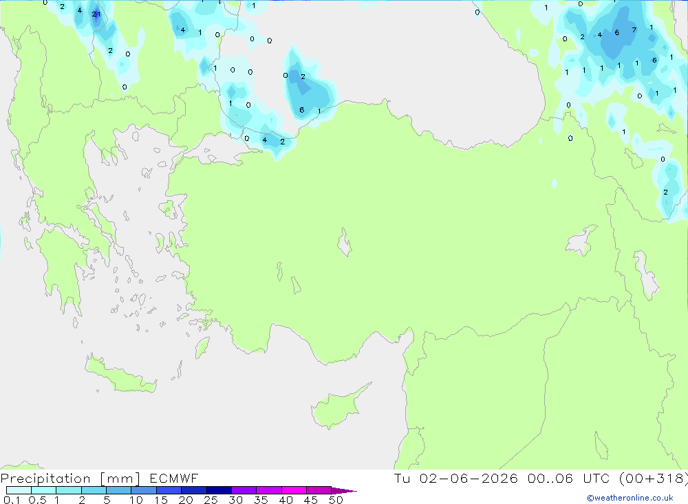Click the '7' precipitation value on map
This screenshot has width=688, height=504.
[x=634, y=30]
